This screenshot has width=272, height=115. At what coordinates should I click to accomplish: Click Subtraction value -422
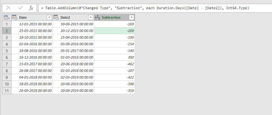click(x=114, y=77)
